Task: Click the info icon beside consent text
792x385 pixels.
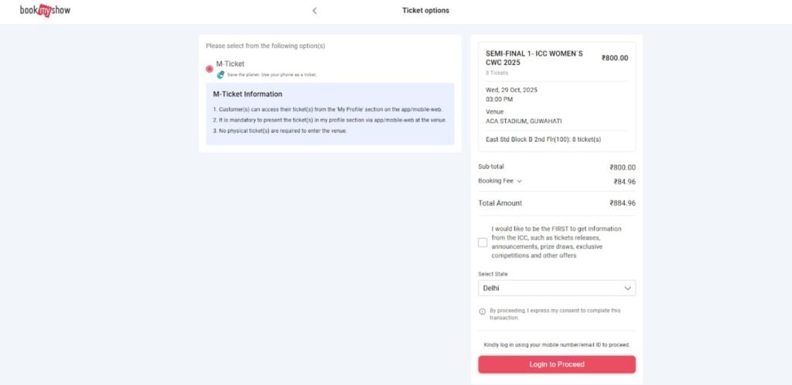Action: [482, 312]
